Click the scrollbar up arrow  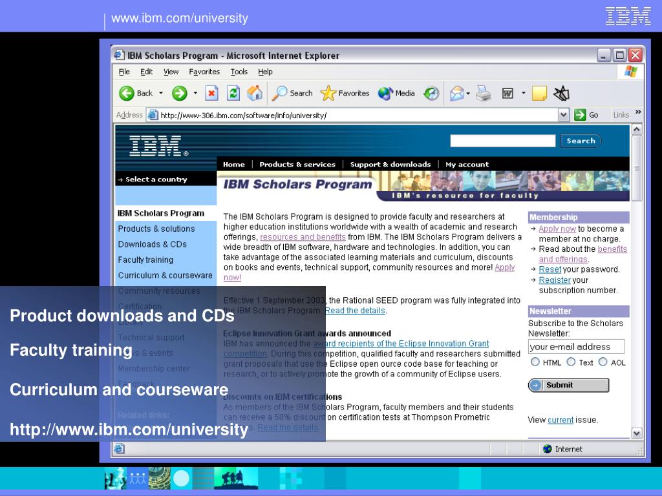(x=637, y=129)
